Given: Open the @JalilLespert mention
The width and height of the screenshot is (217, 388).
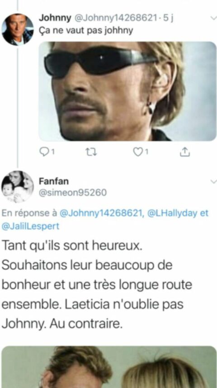Looking at the screenshot, I should 30,226.
